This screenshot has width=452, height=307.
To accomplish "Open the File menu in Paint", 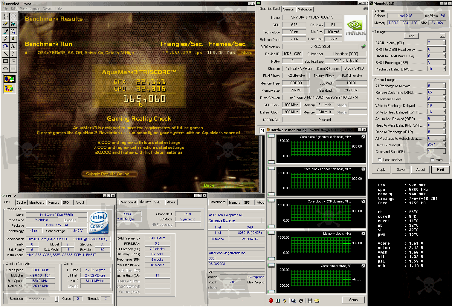I will pos(5,8).
